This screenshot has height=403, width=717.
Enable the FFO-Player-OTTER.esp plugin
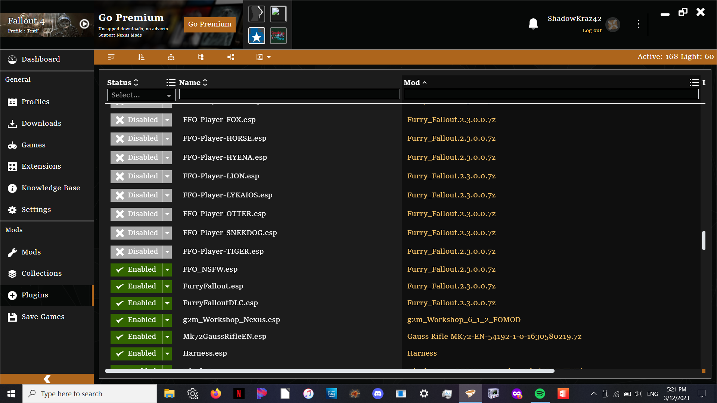point(136,214)
